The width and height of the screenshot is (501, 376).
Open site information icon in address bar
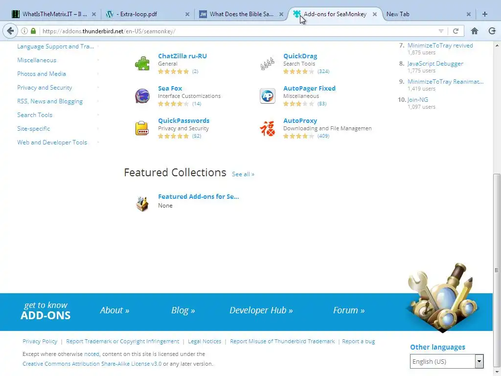coord(24,31)
